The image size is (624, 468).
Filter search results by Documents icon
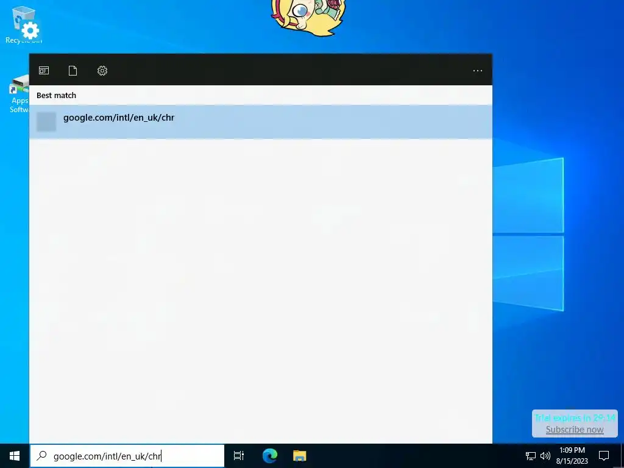(x=73, y=71)
